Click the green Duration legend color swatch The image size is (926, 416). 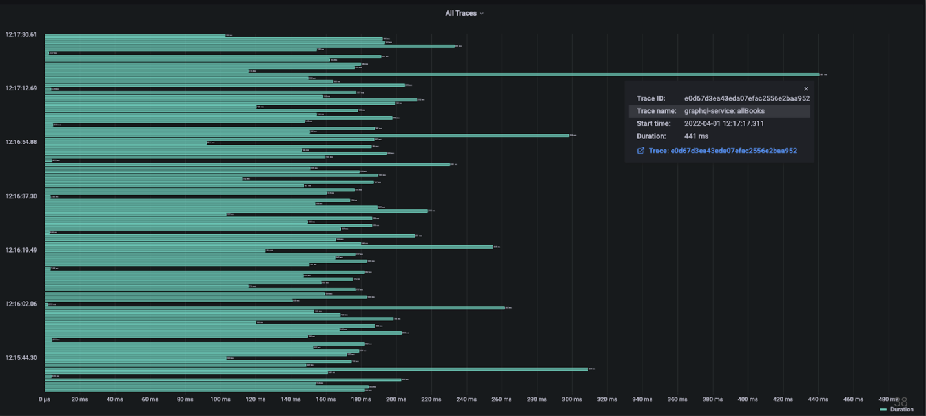click(x=883, y=410)
